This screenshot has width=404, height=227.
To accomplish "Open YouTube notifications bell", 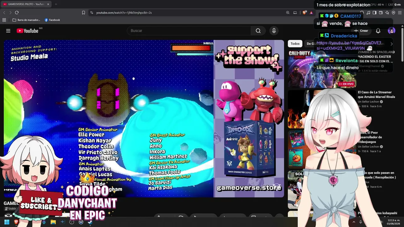I will 378,31.
